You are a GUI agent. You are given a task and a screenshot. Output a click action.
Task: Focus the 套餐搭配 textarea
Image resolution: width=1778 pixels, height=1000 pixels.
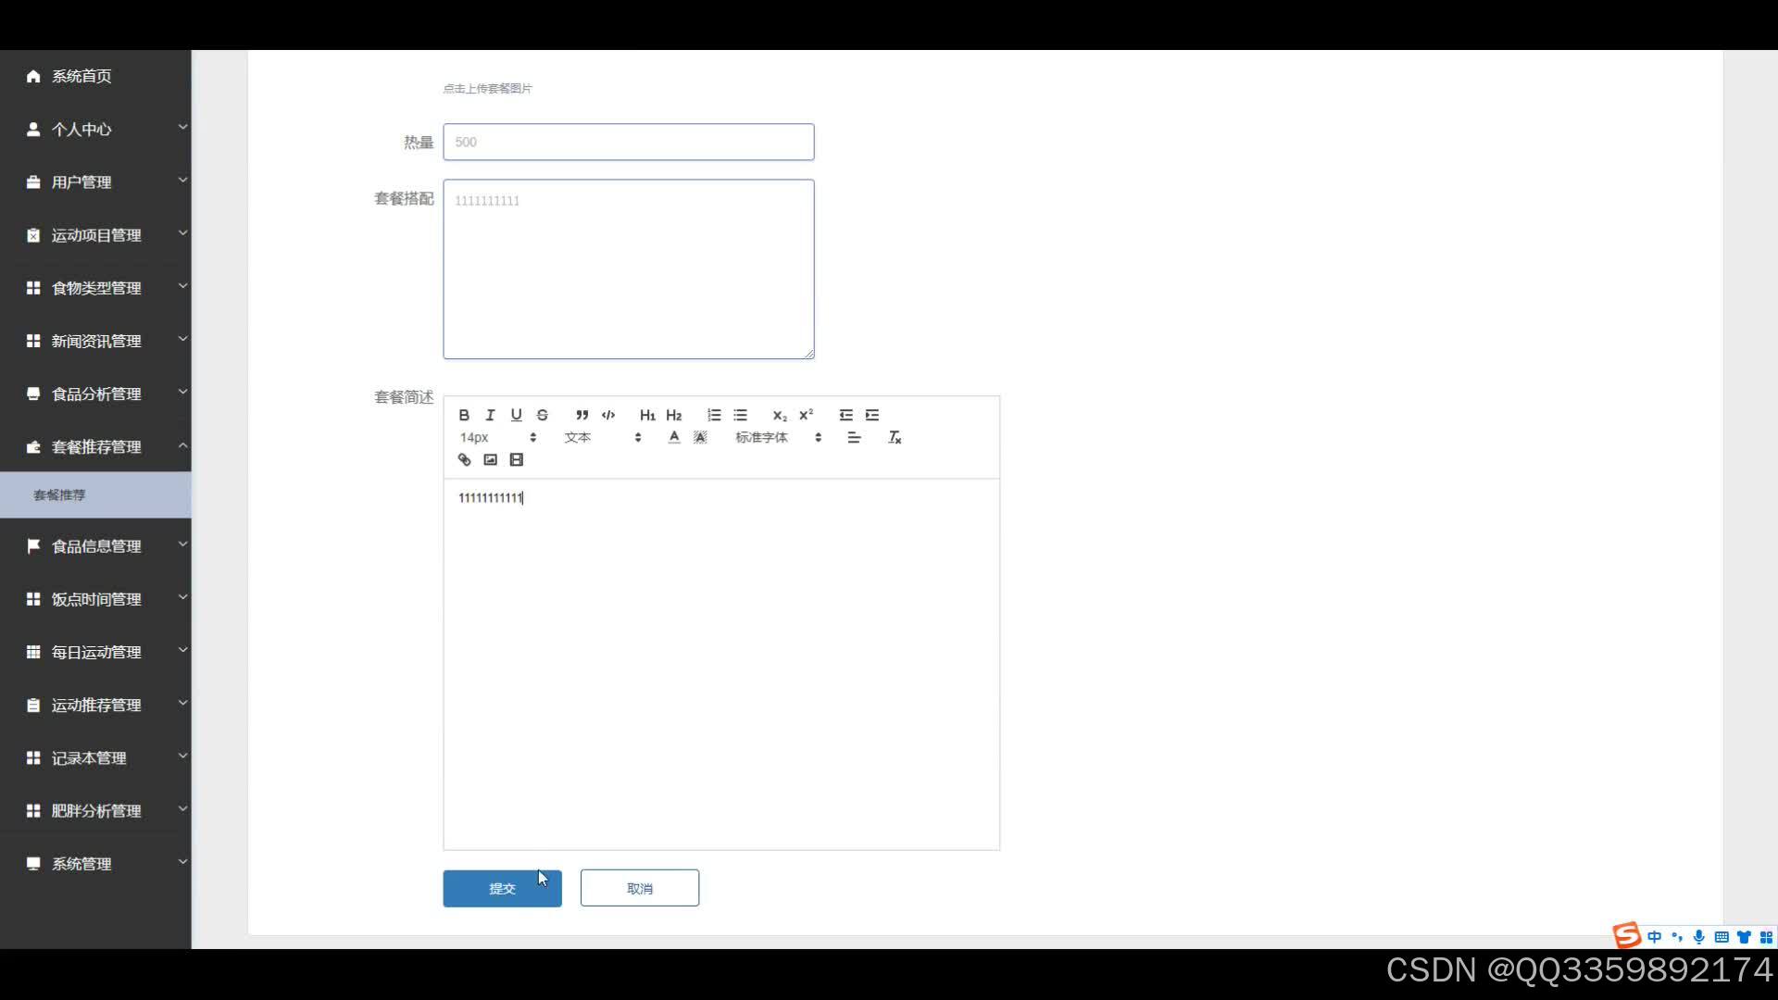pos(629,269)
